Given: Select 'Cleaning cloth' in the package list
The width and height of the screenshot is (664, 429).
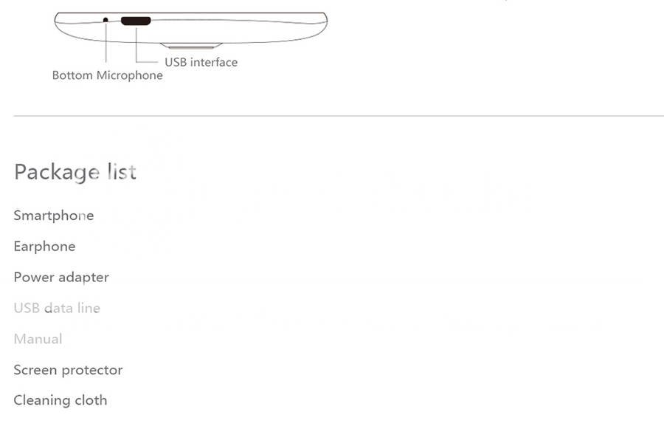Looking at the screenshot, I should click(60, 400).
